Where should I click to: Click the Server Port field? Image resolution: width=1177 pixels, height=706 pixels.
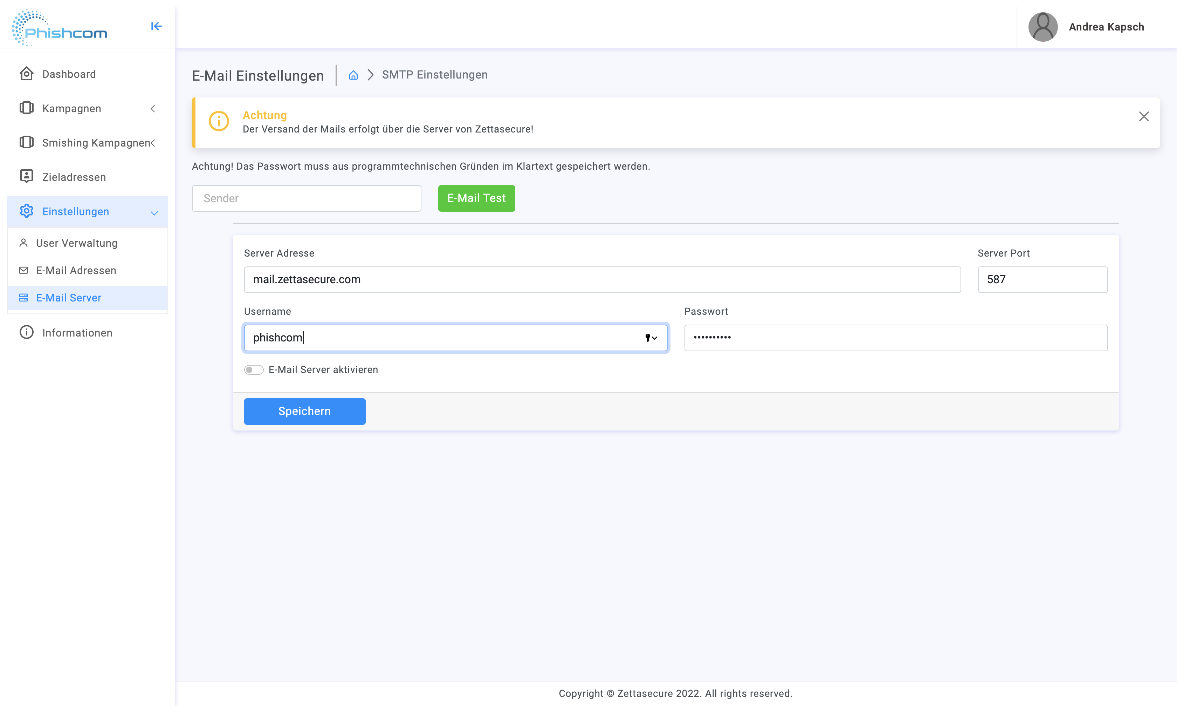(1042, 279)
